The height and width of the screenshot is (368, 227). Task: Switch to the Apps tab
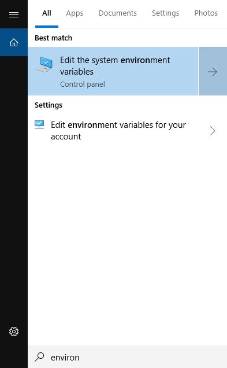point(75,13)
